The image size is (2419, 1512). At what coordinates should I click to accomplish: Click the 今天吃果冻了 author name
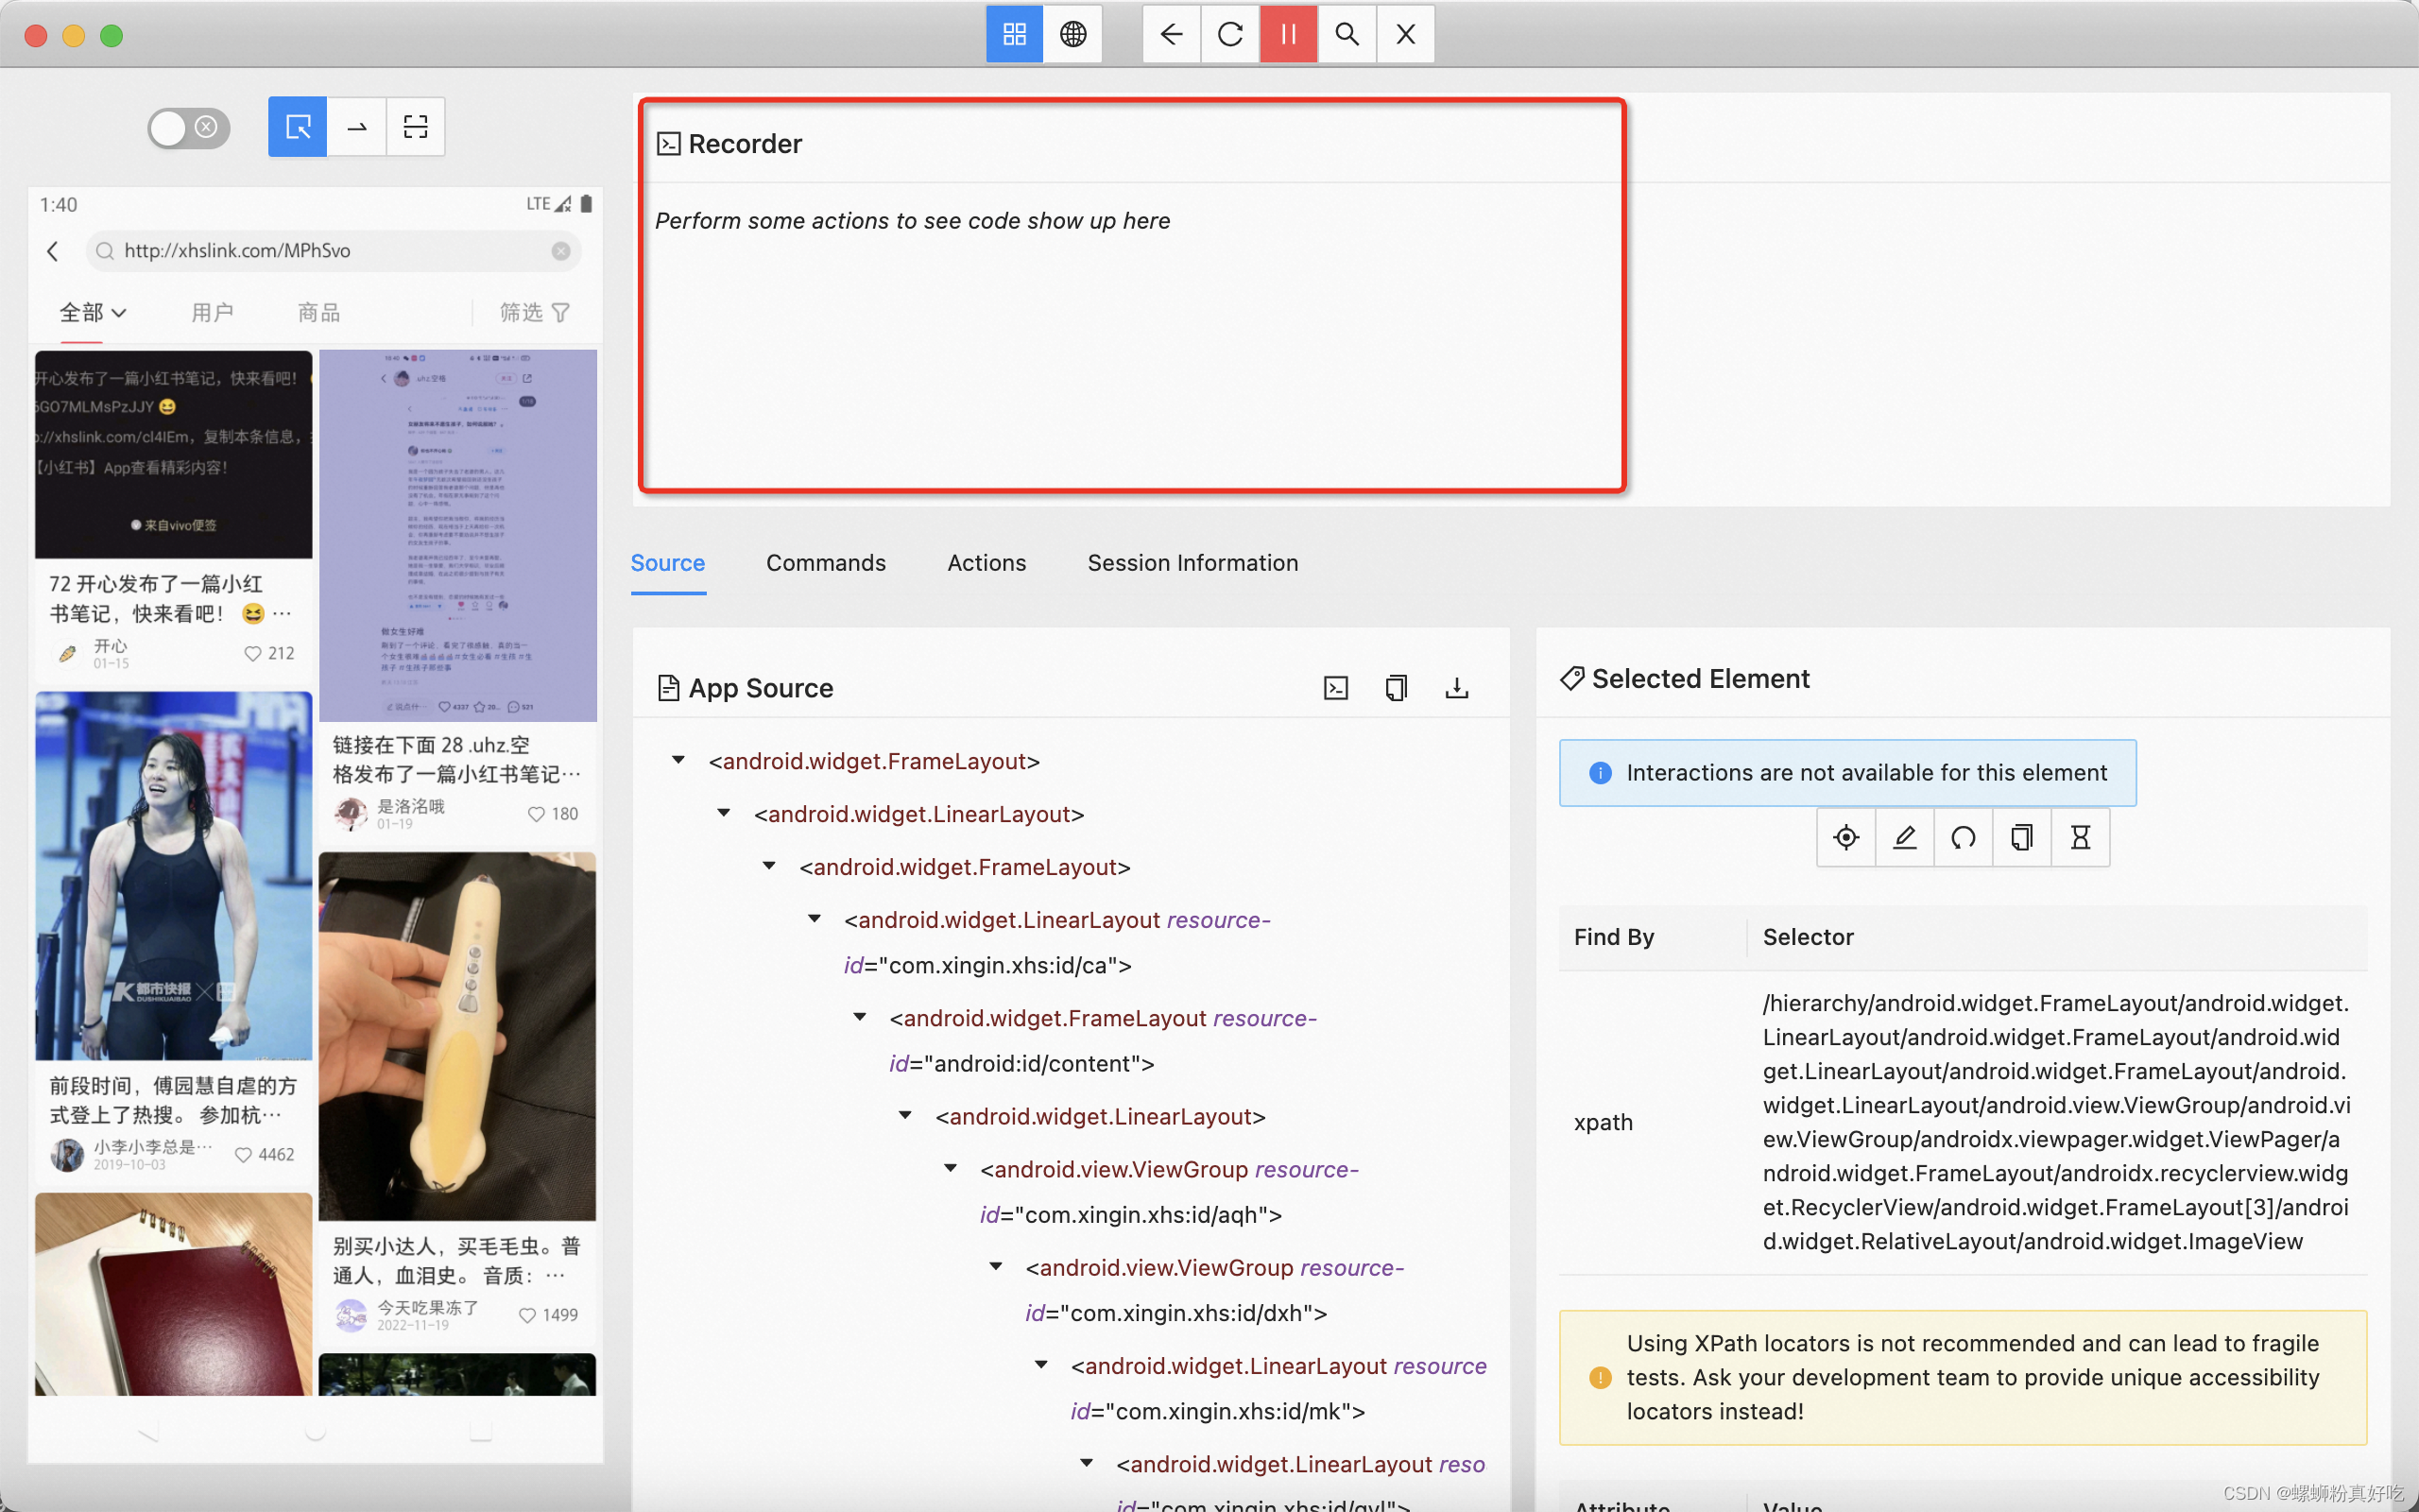pos(428,1307)
